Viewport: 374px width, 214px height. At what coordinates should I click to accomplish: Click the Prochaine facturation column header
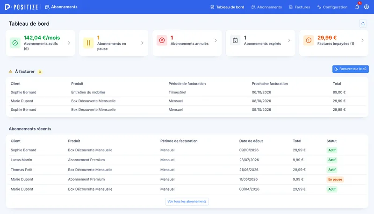[x=270, y=84]
